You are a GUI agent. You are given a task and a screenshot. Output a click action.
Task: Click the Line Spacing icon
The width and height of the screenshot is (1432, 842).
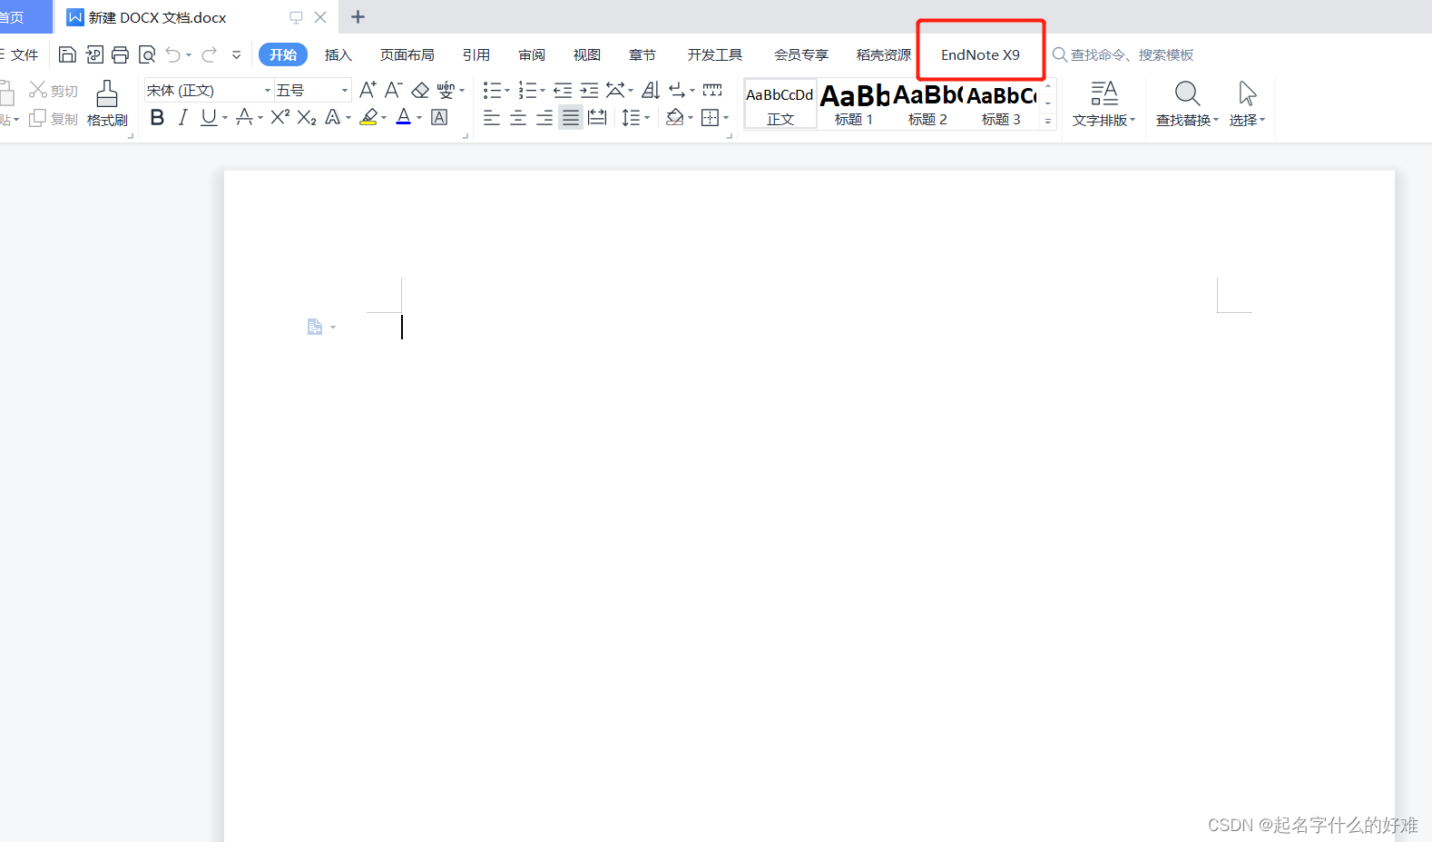click(631, 117)
